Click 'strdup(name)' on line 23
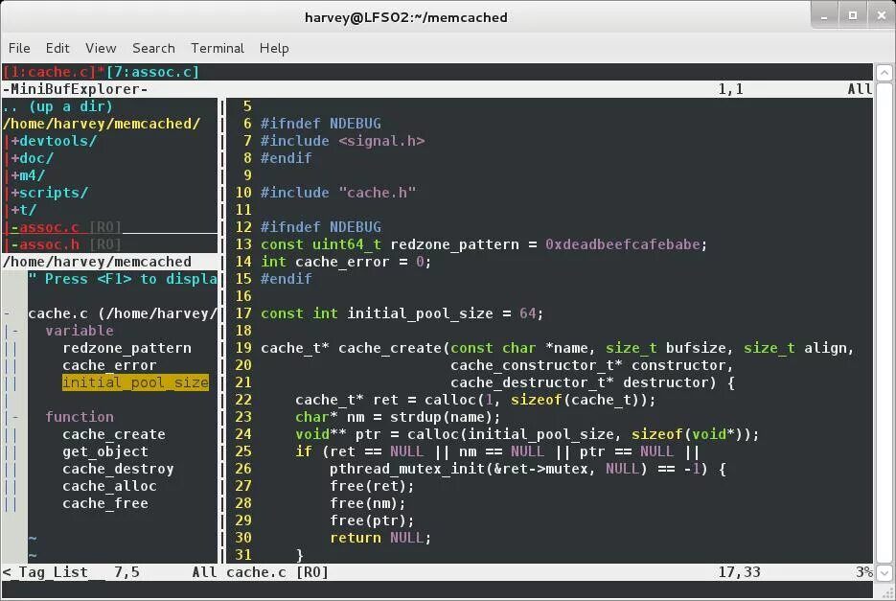Viewport: 896px width, 601px height. coord(441,417)
